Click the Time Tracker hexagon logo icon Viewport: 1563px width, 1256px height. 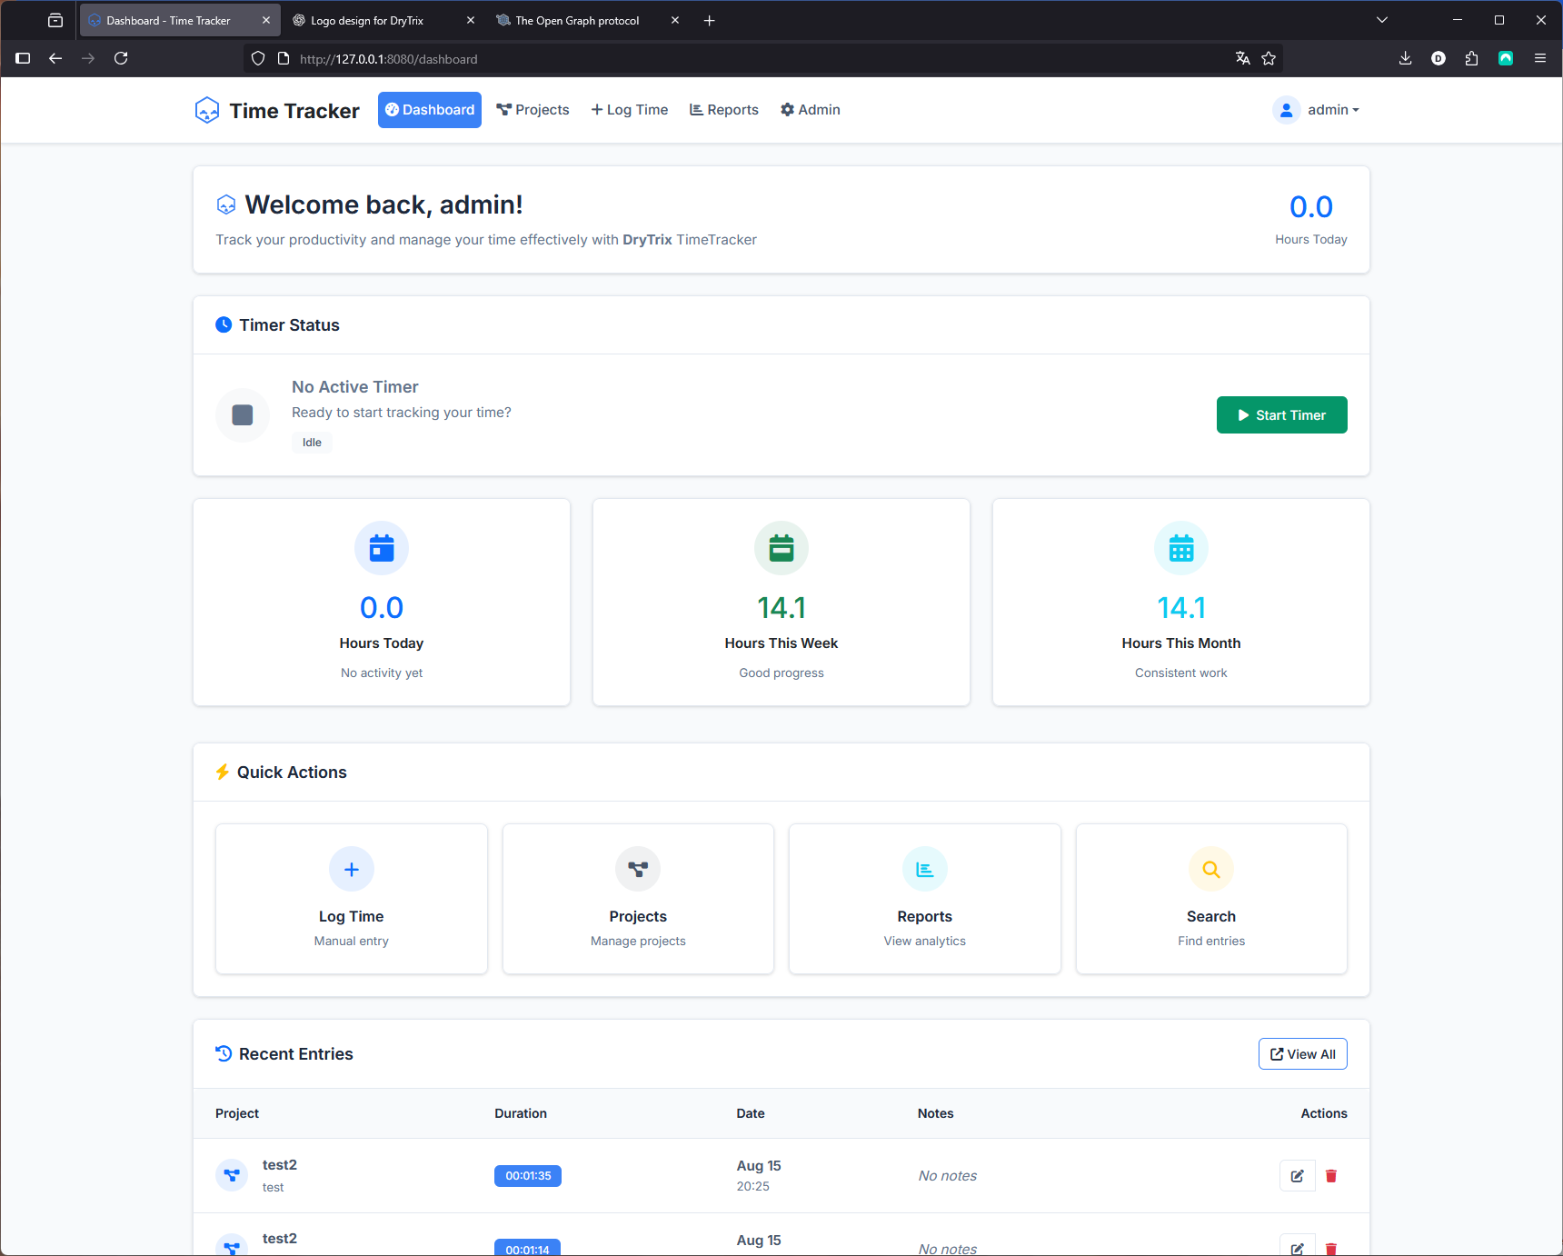(x=208, y=109)
